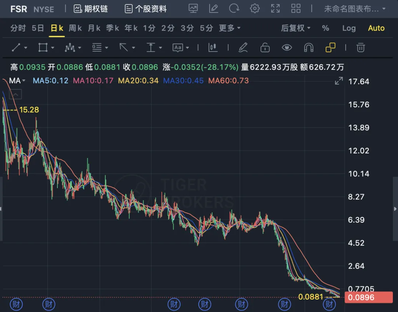Open the candlestick chart style icon
The height and width of the screenshot is (312, 398).
tap(213, 47)
